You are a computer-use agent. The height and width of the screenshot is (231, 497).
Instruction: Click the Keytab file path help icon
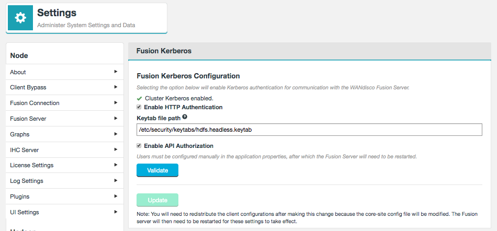[x=185, y=117]
